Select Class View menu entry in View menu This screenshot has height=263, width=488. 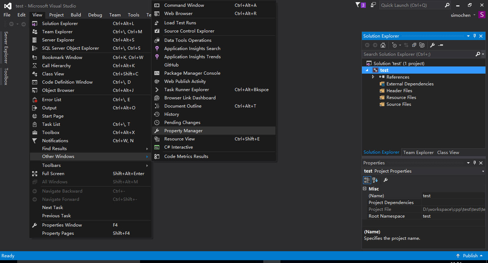[91, 74]
